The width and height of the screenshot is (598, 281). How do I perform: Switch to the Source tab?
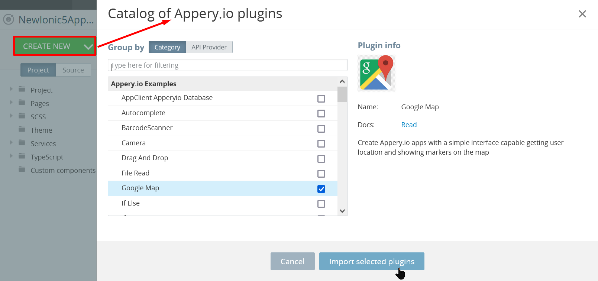(73, 70)
